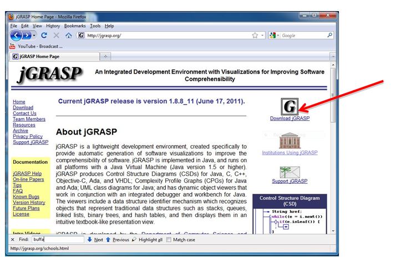Image resolution: width=395 pixels, height=268 pixels.
Task: Go to the Firefox Home icon
Action: 68,35
